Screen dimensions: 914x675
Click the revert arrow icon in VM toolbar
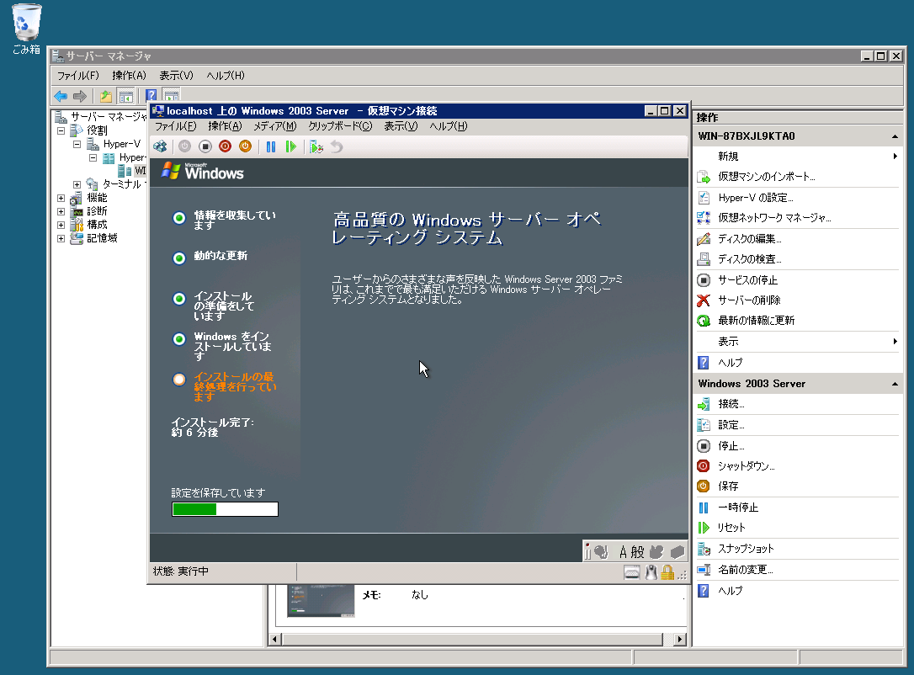[x=337, y=147]
